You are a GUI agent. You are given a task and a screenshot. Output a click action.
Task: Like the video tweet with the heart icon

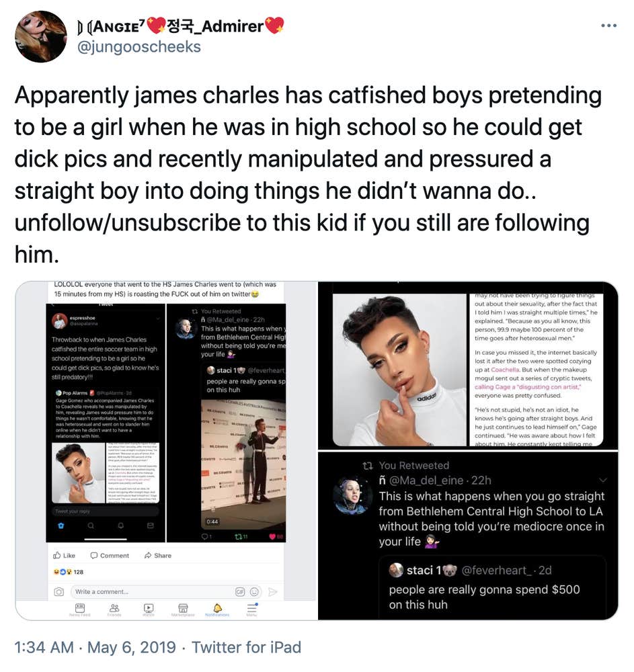(x=273, y=536)
